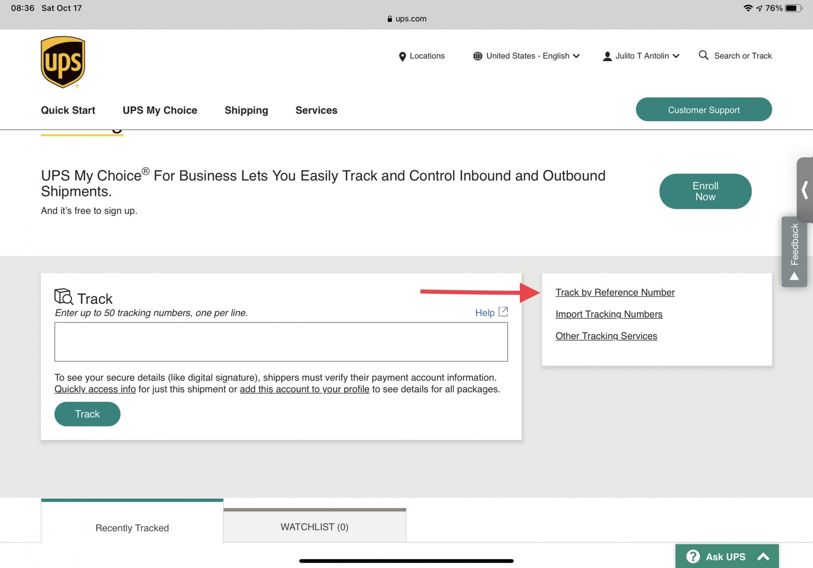Click add this account to your profile link
Screen dimensions: 813x568
(304, 389)
